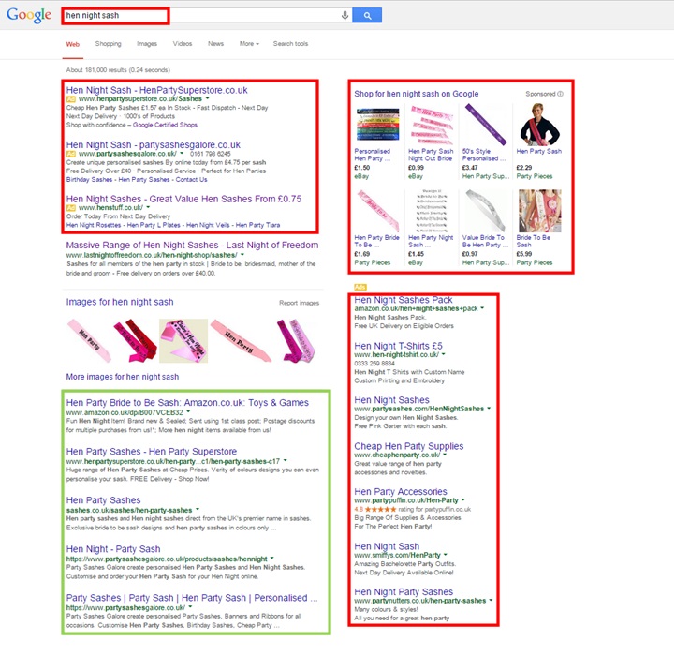The width and height of the screenshot is (675, 656).
Task: Open Hen Party Accessories partypuffin ad
Action: coord(401,491)
